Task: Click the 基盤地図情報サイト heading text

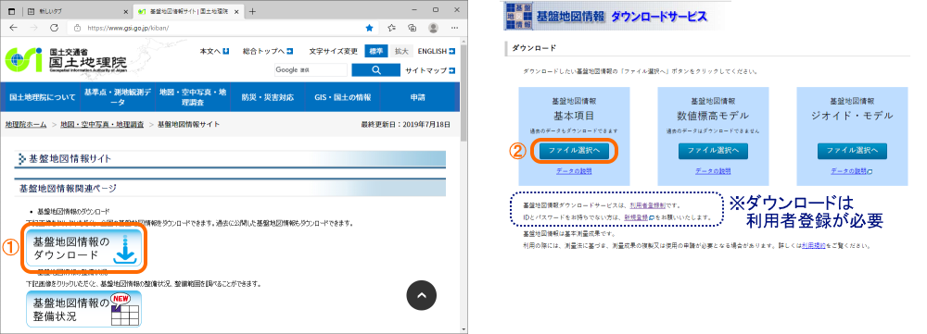Action: [x=70, y=158]
